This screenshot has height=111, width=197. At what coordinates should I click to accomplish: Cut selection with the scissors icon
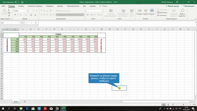(9, 10)
